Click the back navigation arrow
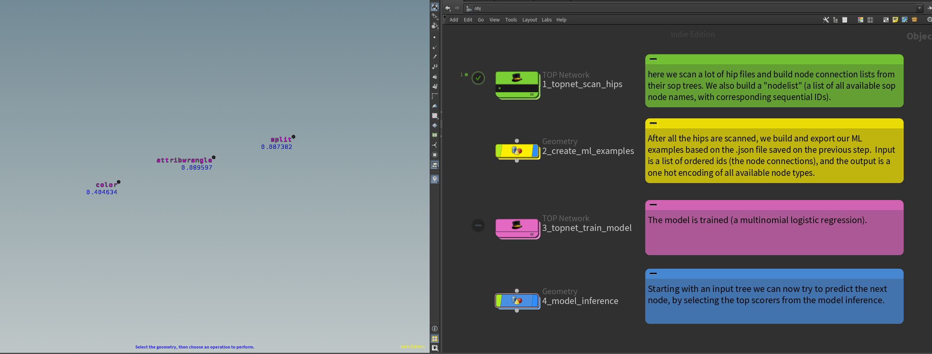 point(448,8)
